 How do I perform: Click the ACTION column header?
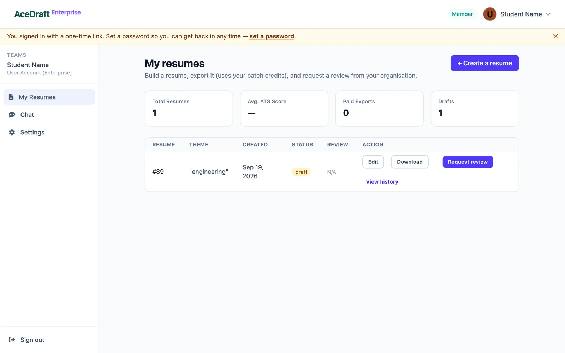click(373, 145)
